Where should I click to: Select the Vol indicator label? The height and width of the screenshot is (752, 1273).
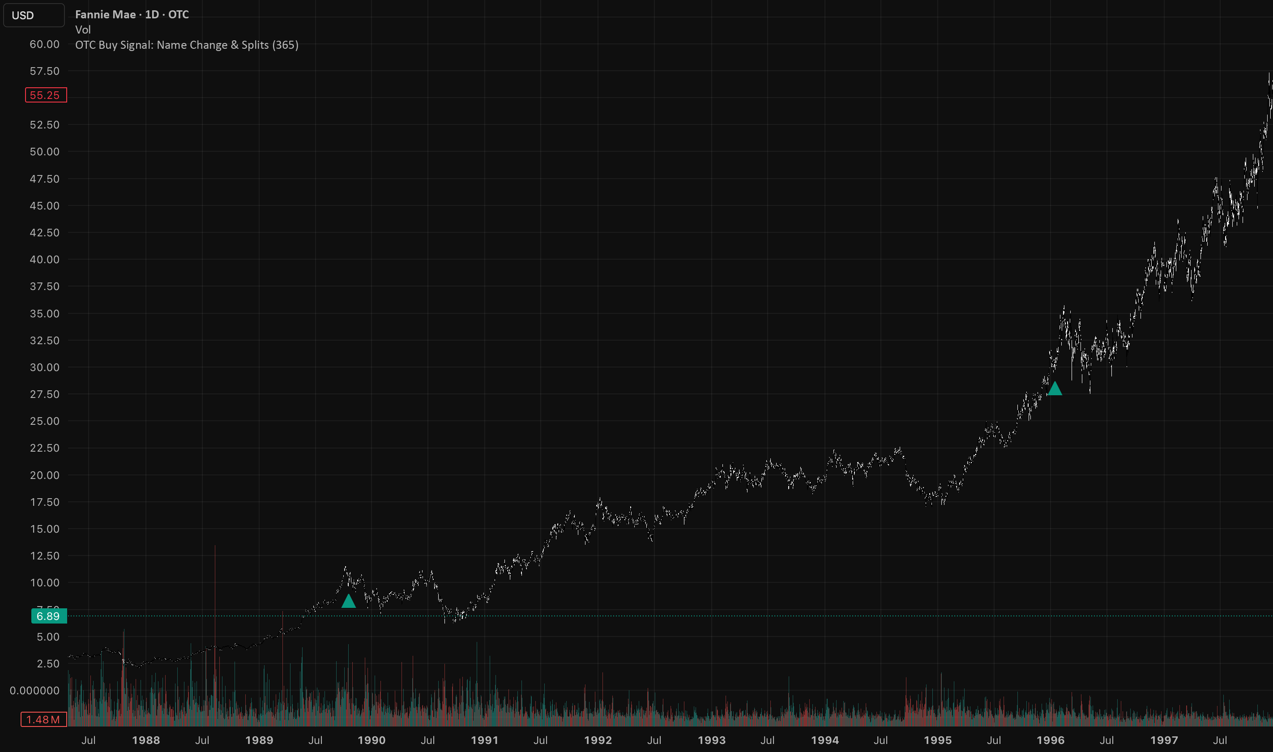tap(82, 30)
